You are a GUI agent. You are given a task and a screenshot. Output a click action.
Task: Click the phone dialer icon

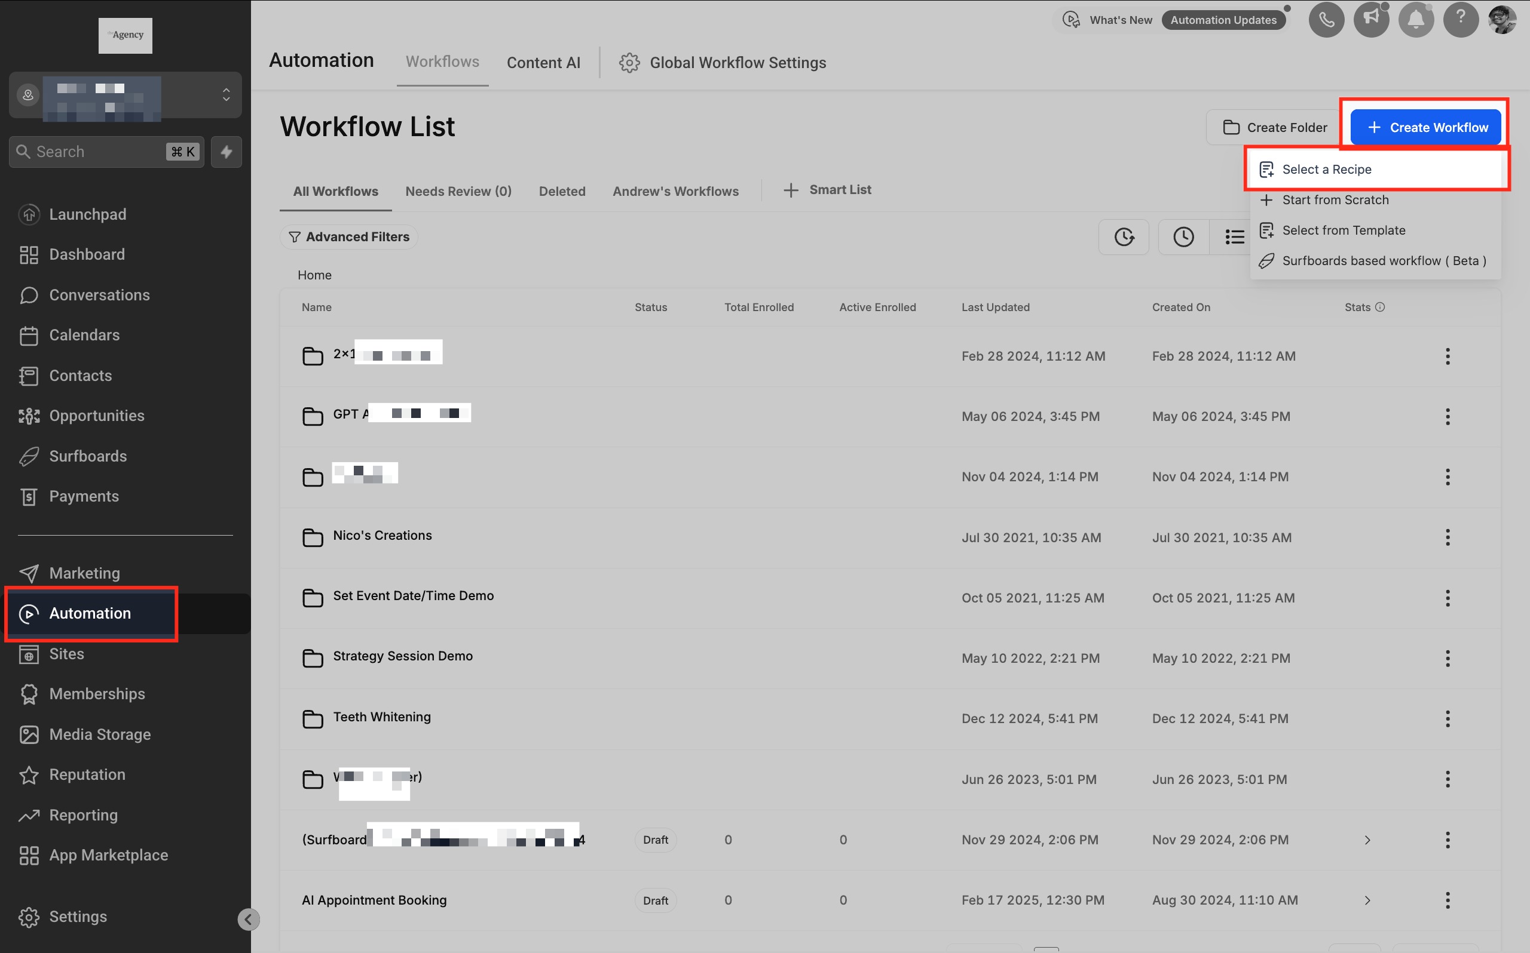coord(1326,20)
